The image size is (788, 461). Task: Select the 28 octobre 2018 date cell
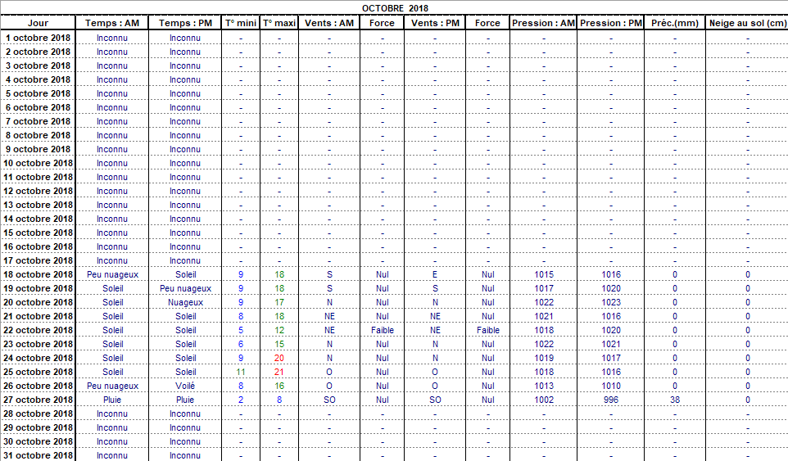(x=38, y=414)
